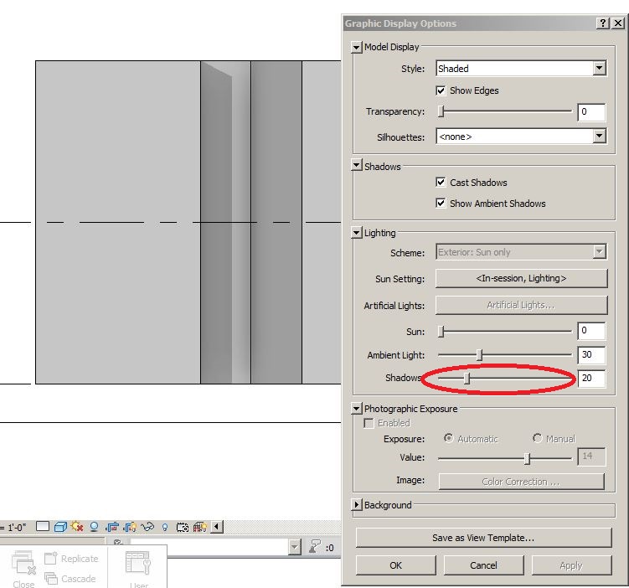Image resolution: width=629 pixels, height=588 pixels.
Task: Toggle the Cast Shadows checkbox
Action: (441, 182)
